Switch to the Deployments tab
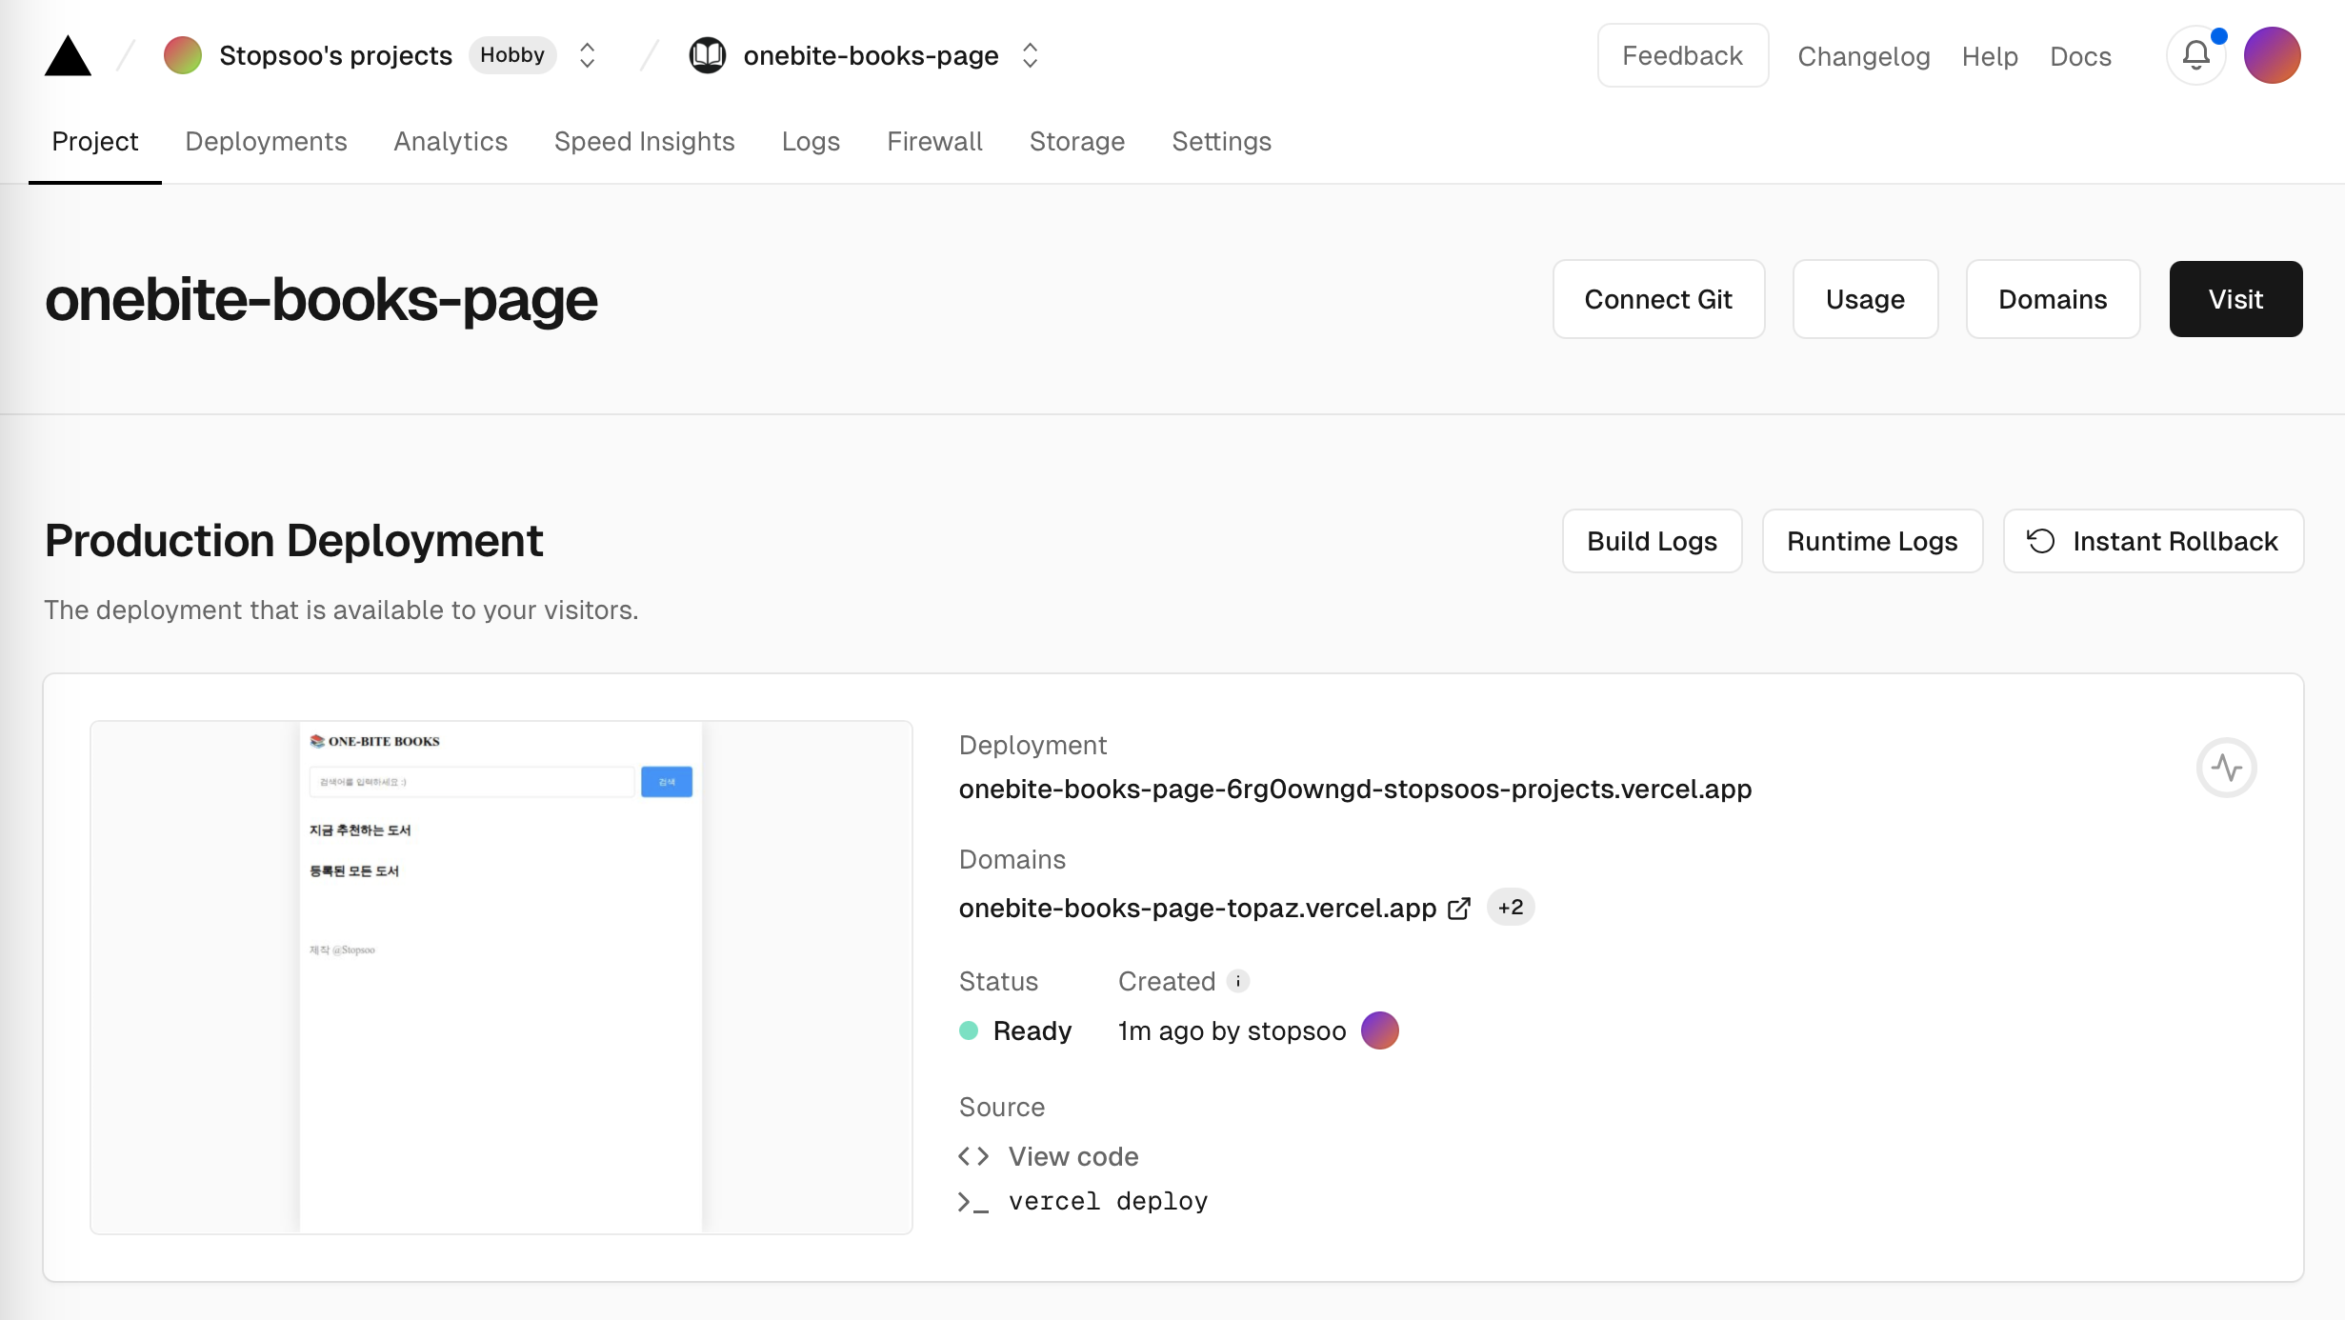This screenshot has width=2345, height=1320. pyautogui.click(x=266, y=141)
